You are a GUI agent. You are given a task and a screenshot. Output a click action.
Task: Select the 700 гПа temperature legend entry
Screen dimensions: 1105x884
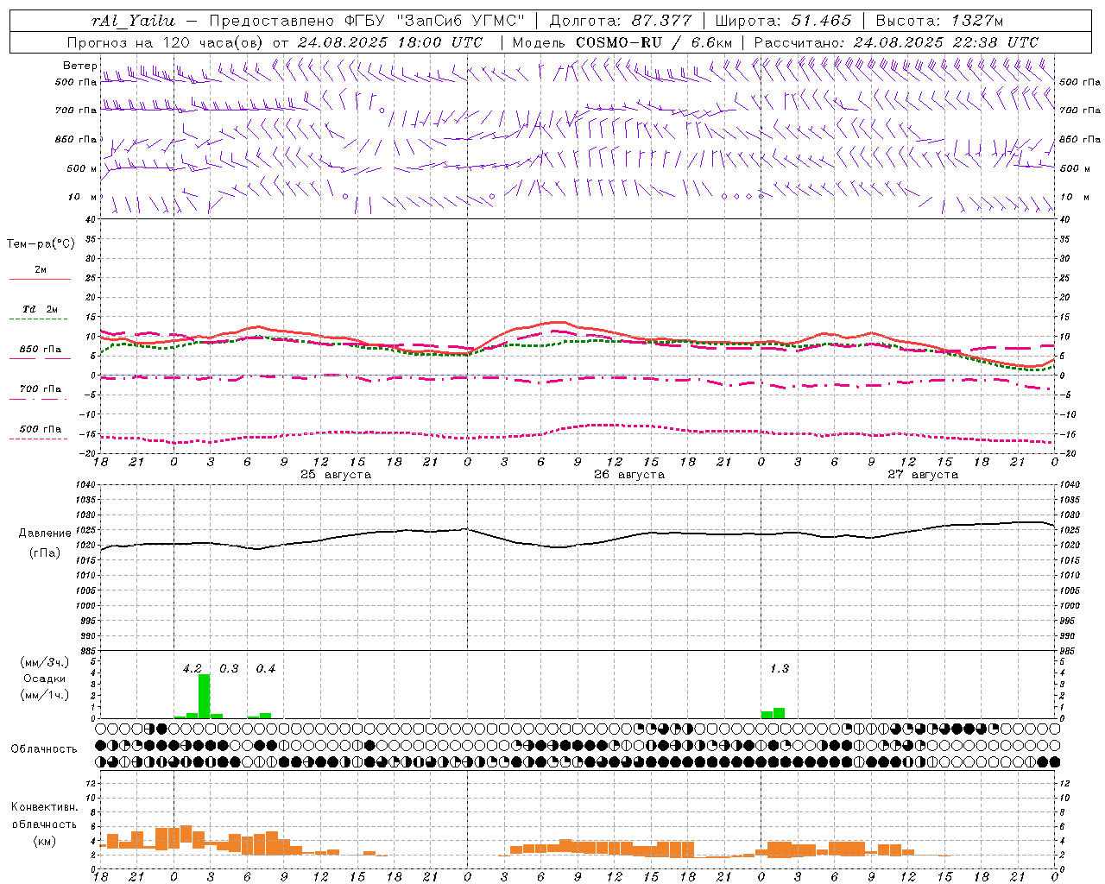(x=41, y=389)
